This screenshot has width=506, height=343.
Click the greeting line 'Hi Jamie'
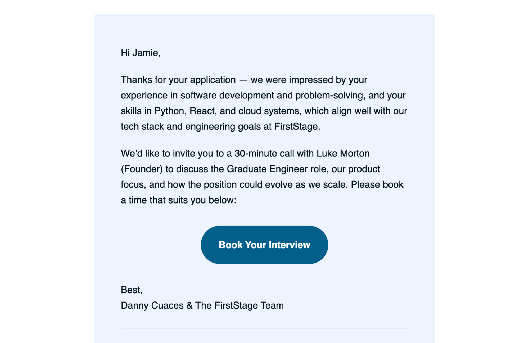click(141, 53)
